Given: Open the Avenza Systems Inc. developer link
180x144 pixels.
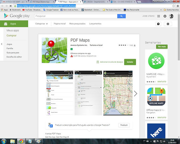Looking at the screenshot, I should pos(79,45).
